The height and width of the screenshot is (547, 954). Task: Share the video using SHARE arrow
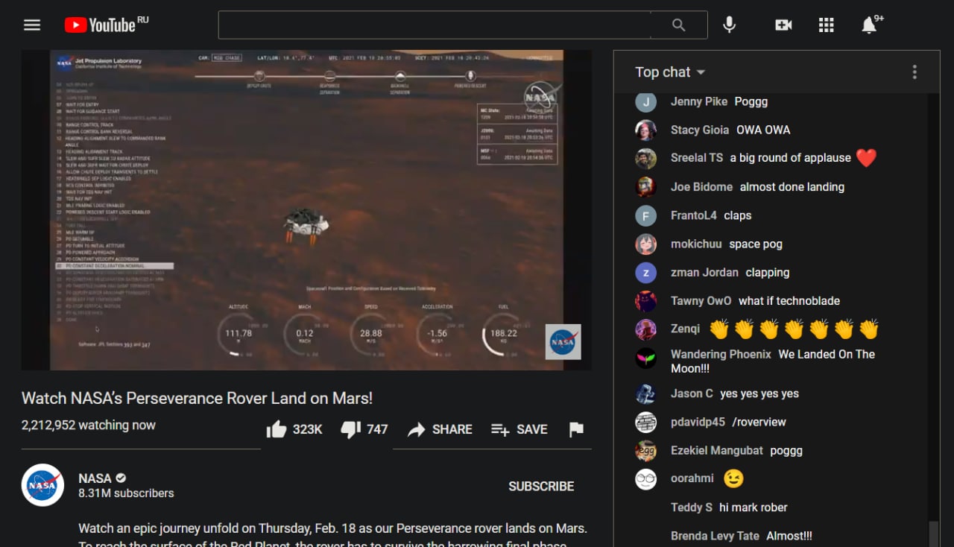pos(440,429)
